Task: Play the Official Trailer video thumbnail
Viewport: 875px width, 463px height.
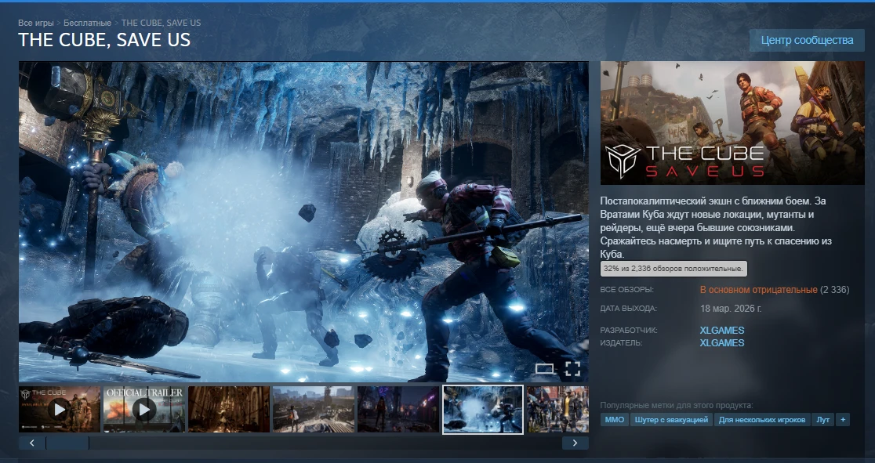Action: click(144, 408)
